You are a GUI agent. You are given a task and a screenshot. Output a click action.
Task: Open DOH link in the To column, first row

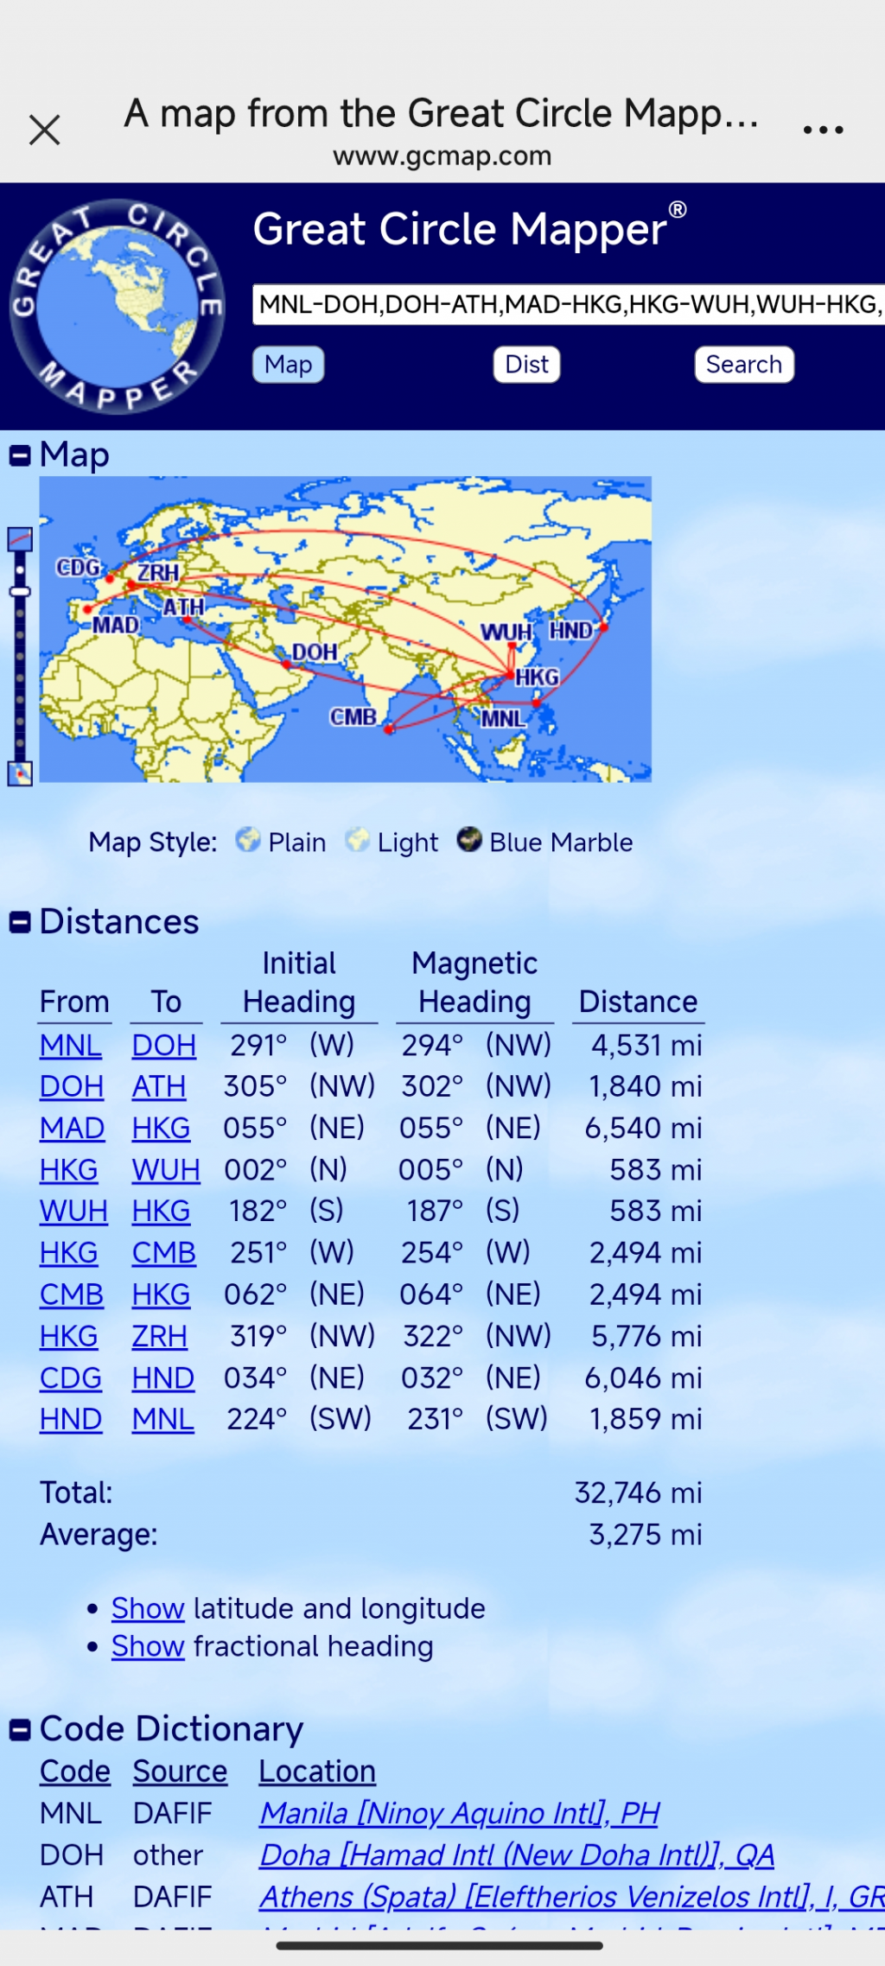163,1046
